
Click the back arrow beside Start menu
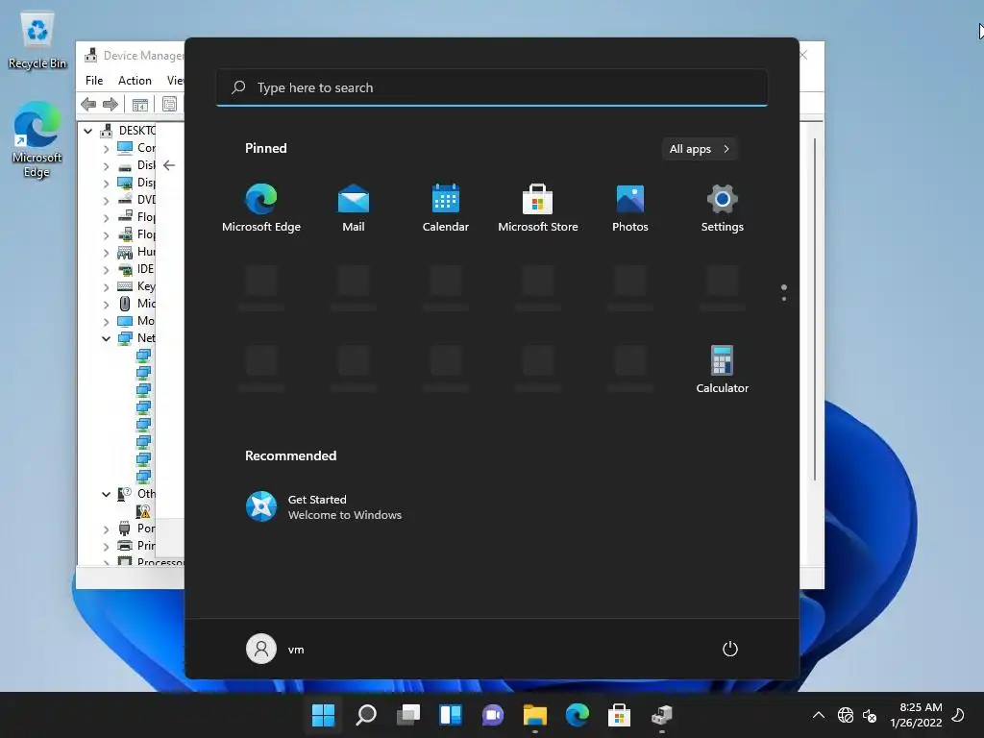click(169, 165)
